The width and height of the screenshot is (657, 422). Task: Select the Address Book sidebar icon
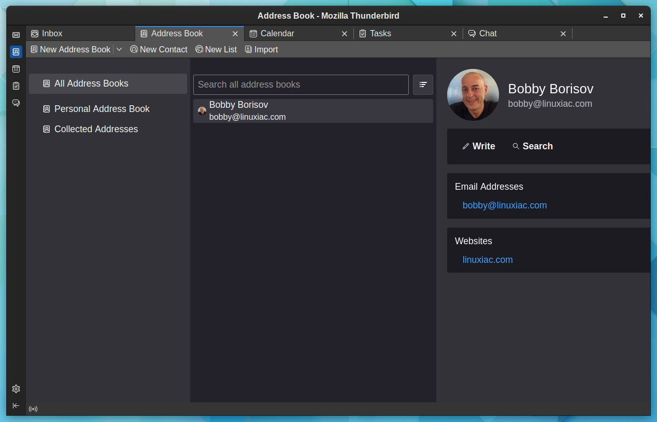pyautogui.click(x=16, y=52)
